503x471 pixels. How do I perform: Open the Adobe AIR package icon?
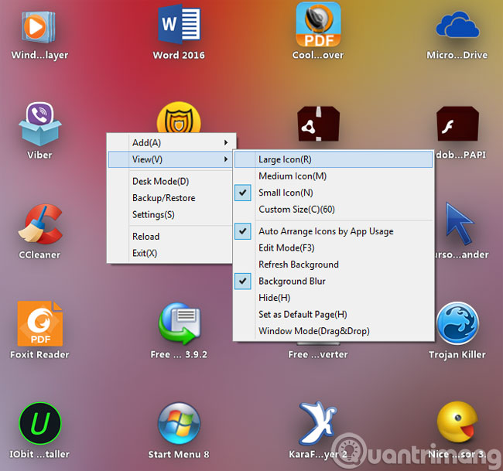coord(318,124)
